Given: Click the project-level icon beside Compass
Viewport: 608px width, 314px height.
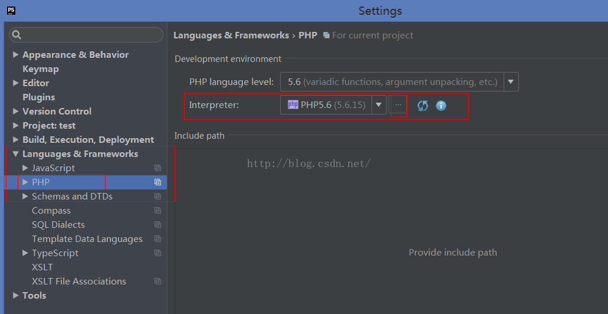Looking at the screenshot, I should click(157, 211).
